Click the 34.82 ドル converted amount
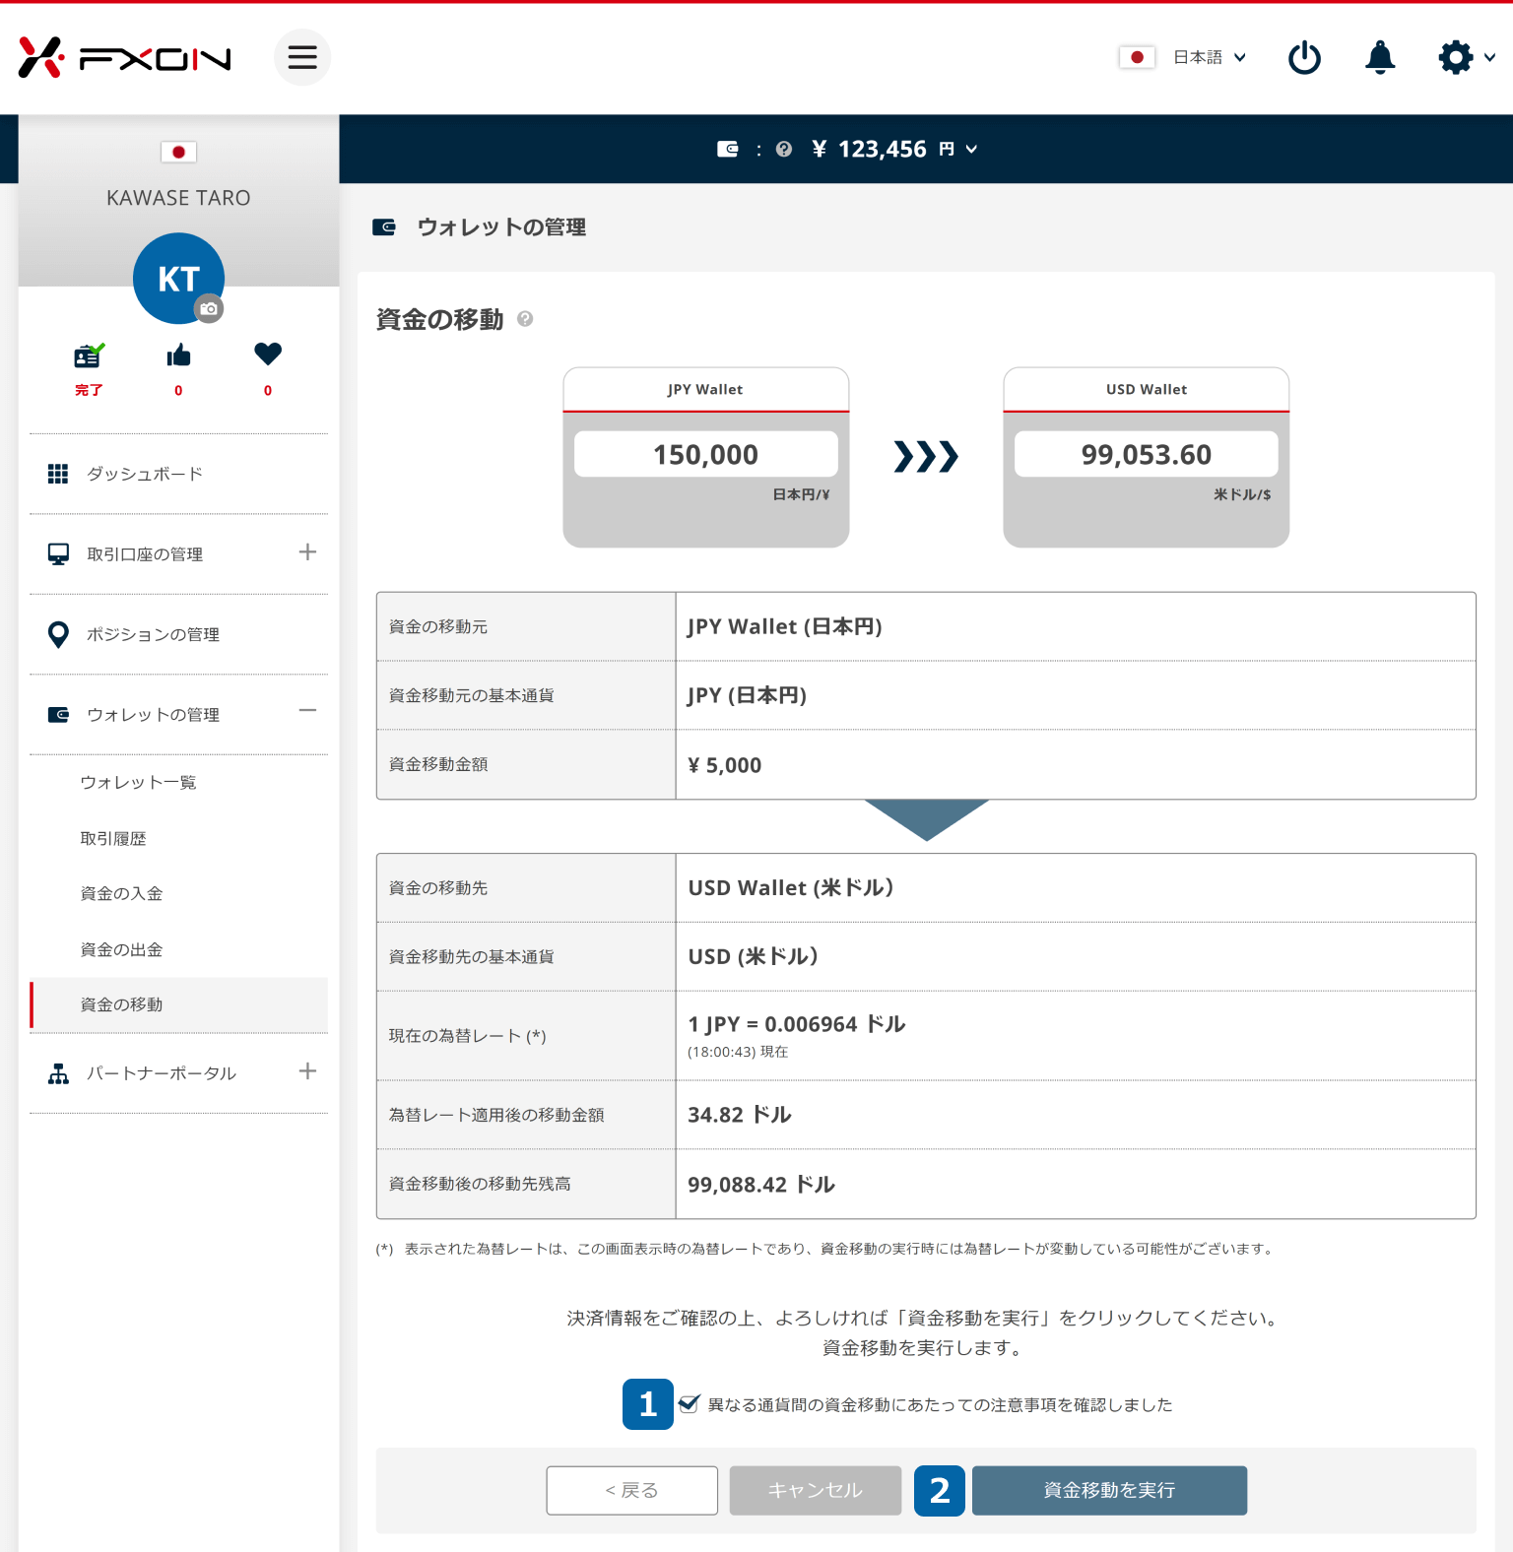This screenshot has height=1552, width=1513. tap(740, 1115)
